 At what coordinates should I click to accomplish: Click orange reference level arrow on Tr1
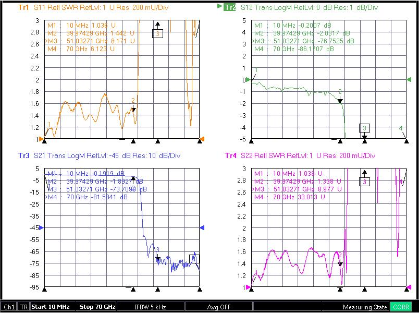click(41, 139)
